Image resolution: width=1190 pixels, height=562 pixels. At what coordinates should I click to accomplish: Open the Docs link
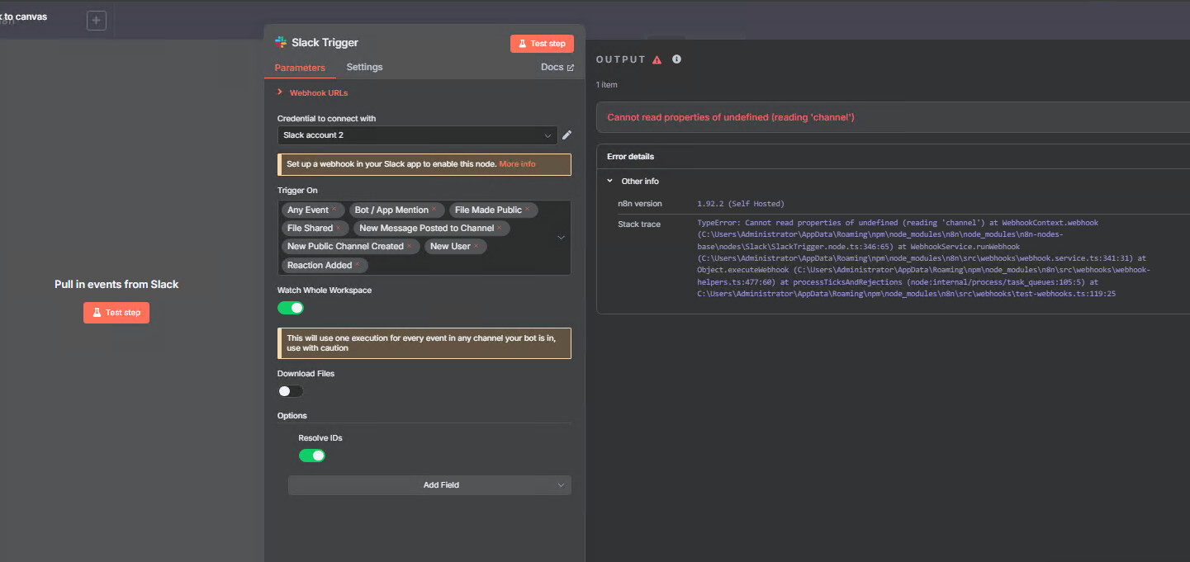click(557, 67)
